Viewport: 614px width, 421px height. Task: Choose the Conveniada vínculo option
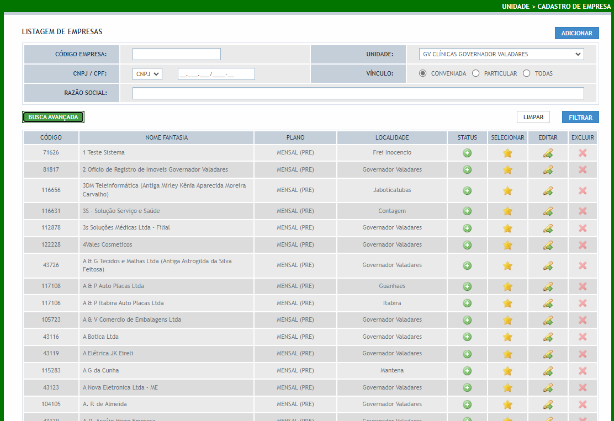point(422,73)
